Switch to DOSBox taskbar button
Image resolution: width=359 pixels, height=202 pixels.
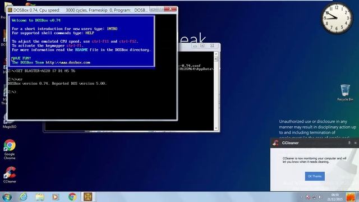point(88,197)
